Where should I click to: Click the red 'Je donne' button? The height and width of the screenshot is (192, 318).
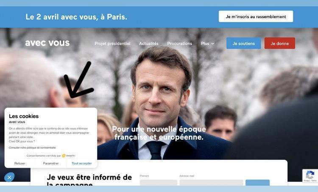280,43
